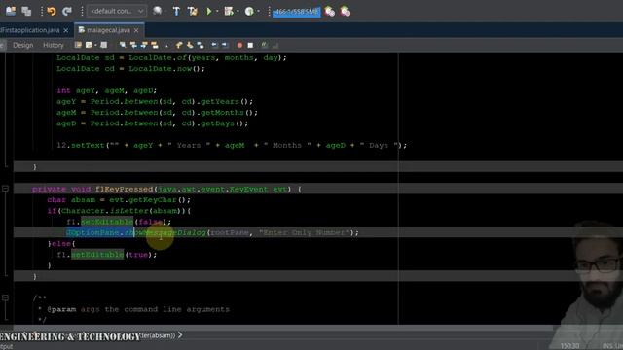
Task: Click the Next Bookmark icon
Action: click(x=190, y=45)
